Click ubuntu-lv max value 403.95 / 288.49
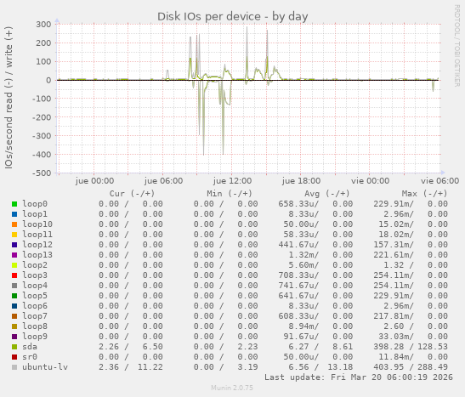This screenshot has height=397, width=465. coord(411,367)
